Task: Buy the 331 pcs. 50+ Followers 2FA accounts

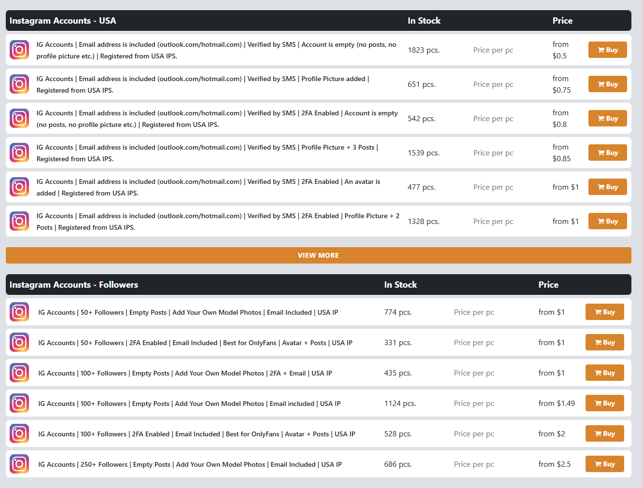Action: point(604,342)
